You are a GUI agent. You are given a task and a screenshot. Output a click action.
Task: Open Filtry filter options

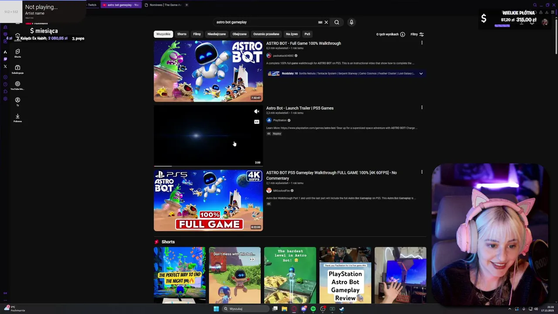coord(417,34)
